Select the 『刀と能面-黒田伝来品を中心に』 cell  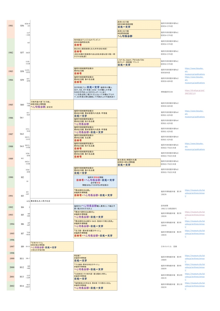click(95, 267)
